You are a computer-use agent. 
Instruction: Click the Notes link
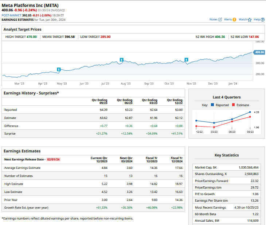click(213, 19)
